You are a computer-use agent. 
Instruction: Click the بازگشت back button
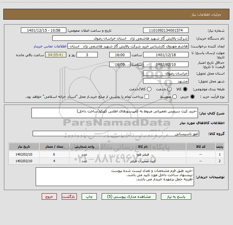coord(69,197)
